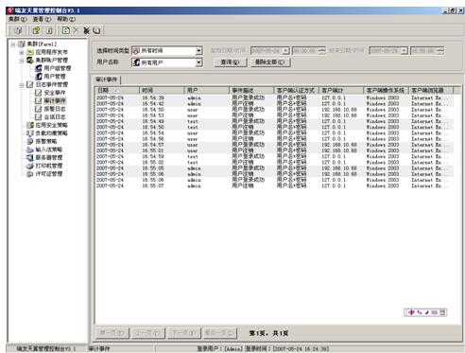Click the start time spinner arrows
The image size is (465, 353).
pos(321,51)
